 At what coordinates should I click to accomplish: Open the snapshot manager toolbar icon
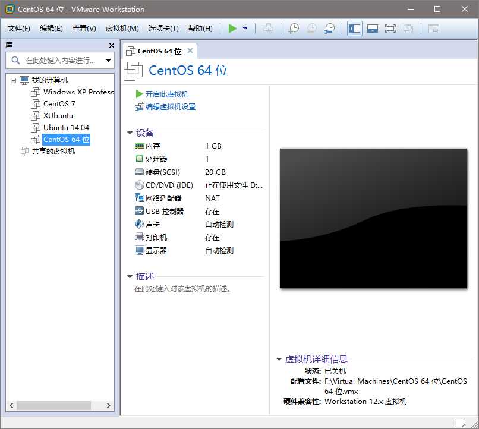(330, 29)
